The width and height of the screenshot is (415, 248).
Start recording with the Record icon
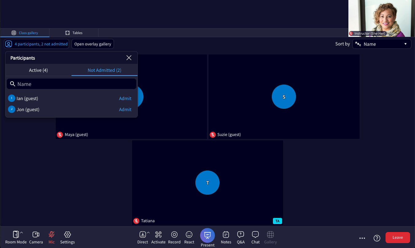174,235
